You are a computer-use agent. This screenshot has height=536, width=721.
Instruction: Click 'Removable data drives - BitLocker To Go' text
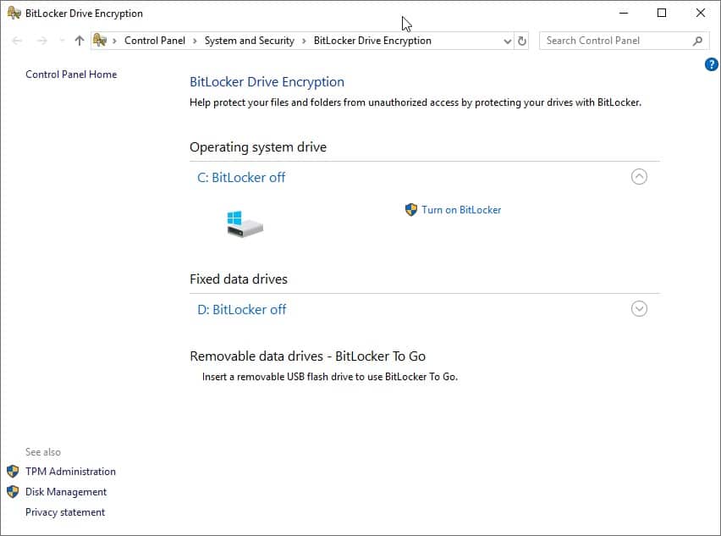308,356
